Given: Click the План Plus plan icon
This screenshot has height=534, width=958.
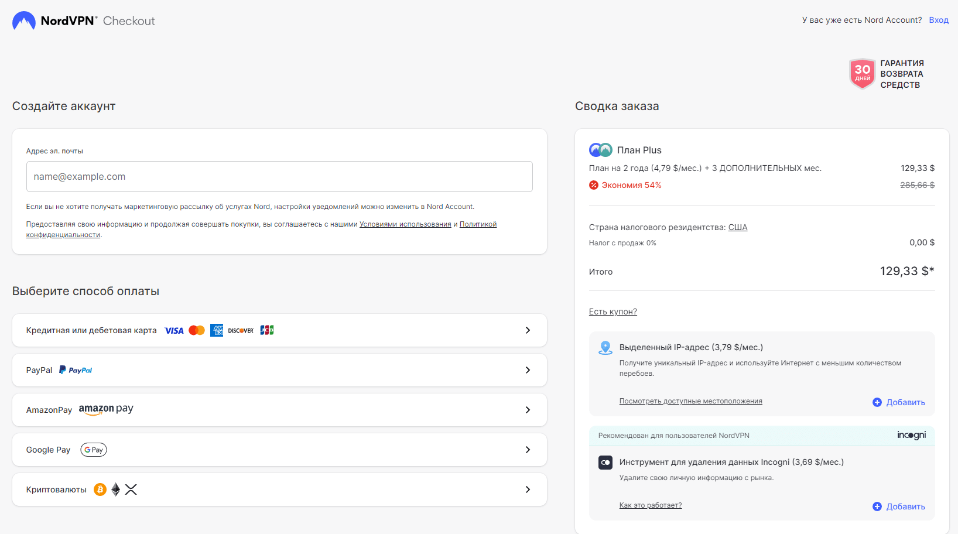Looking at the screenshot, I should click(x=601, y=150).
